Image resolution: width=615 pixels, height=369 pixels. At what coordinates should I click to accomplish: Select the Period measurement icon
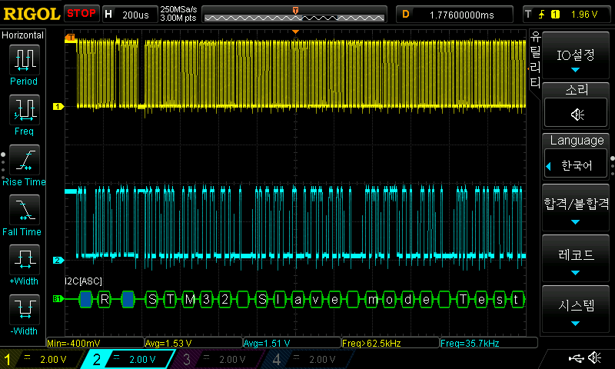pyautogui.click(x=24, y=60)
